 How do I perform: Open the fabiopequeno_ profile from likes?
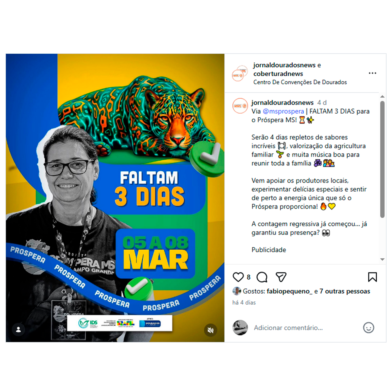pos(290,291)
